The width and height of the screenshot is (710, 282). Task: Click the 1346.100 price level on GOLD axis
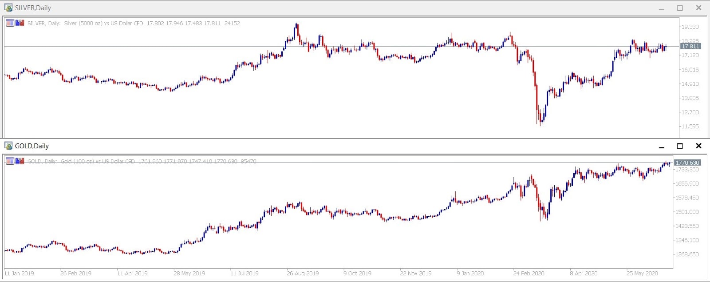pos(687,240)
